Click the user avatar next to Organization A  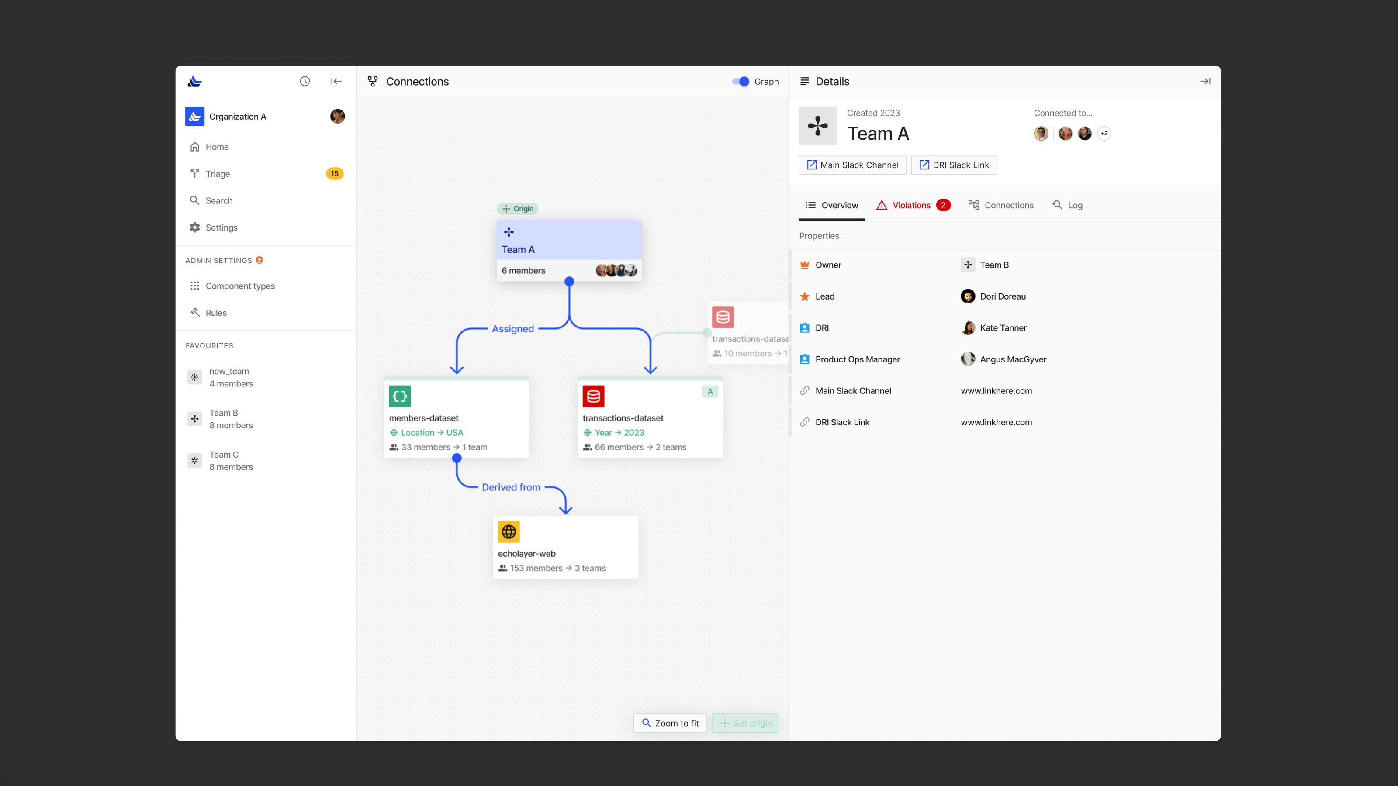coord(337,116)
